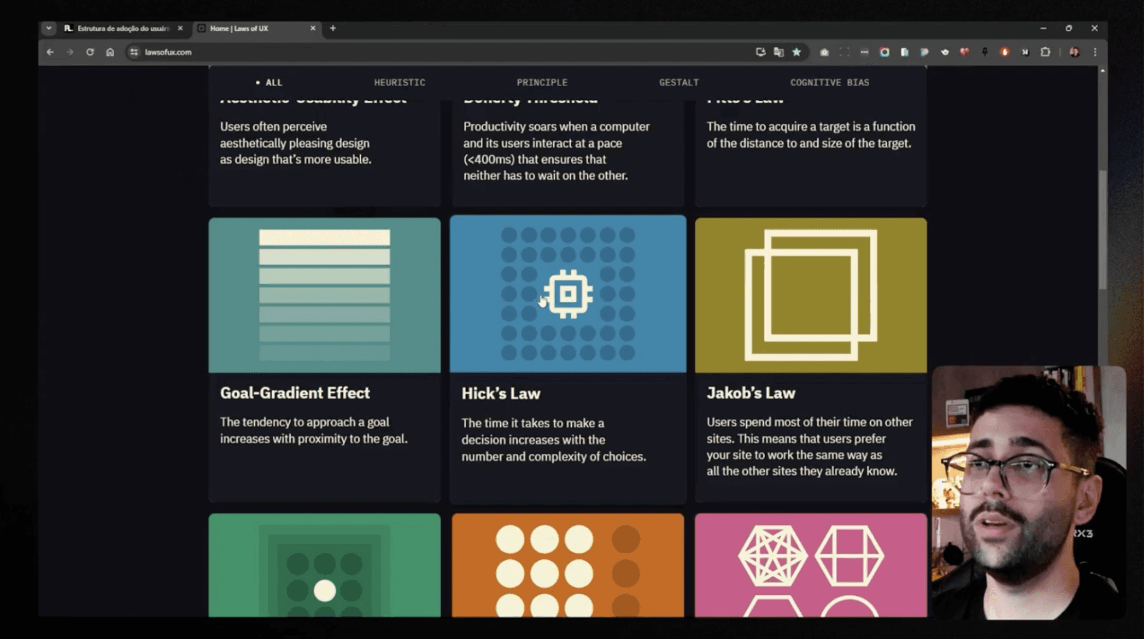Click the browser back arrow
Viewport: 1144px width, 639px height.
50,52
